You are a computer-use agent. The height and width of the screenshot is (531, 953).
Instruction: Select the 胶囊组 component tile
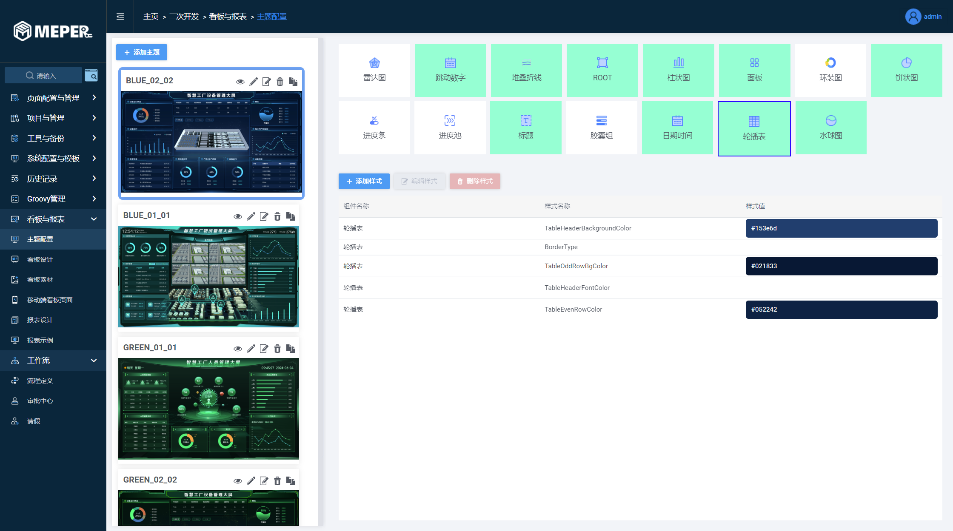[x=602, y=128]
